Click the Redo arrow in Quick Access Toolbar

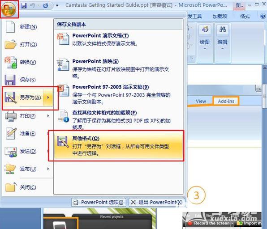[45, 6]
